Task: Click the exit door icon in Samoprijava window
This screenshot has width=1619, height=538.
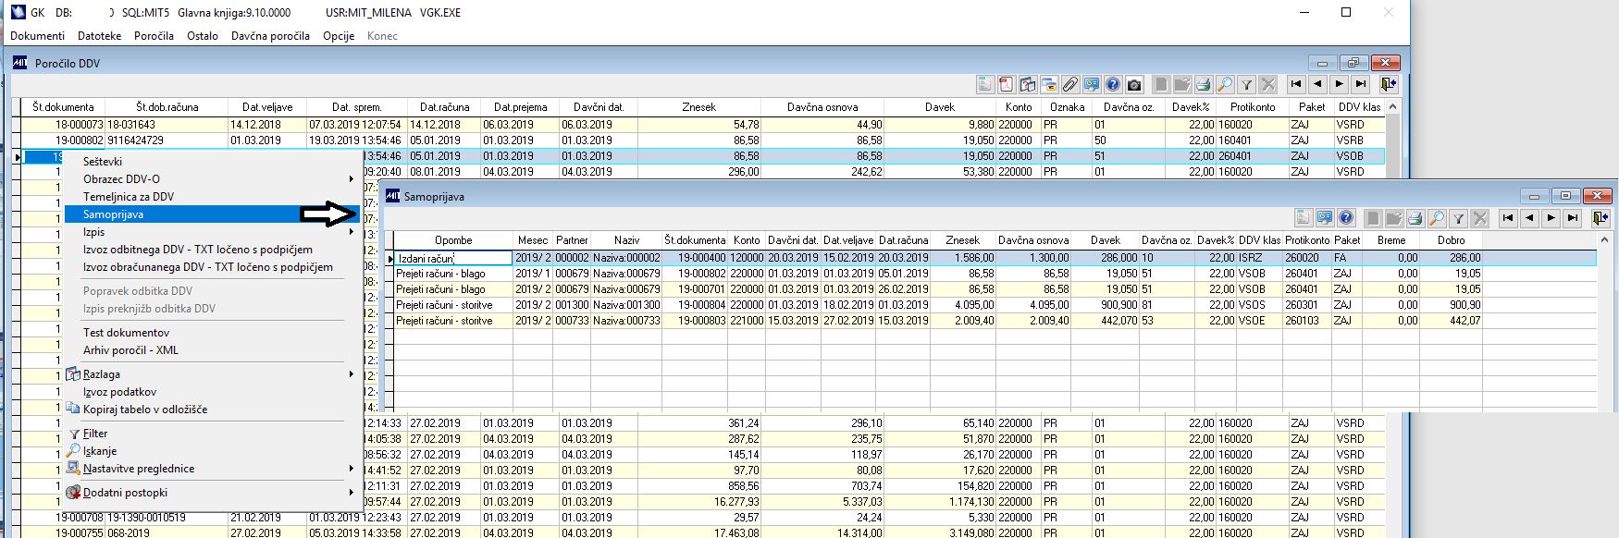Action: 1600,218
